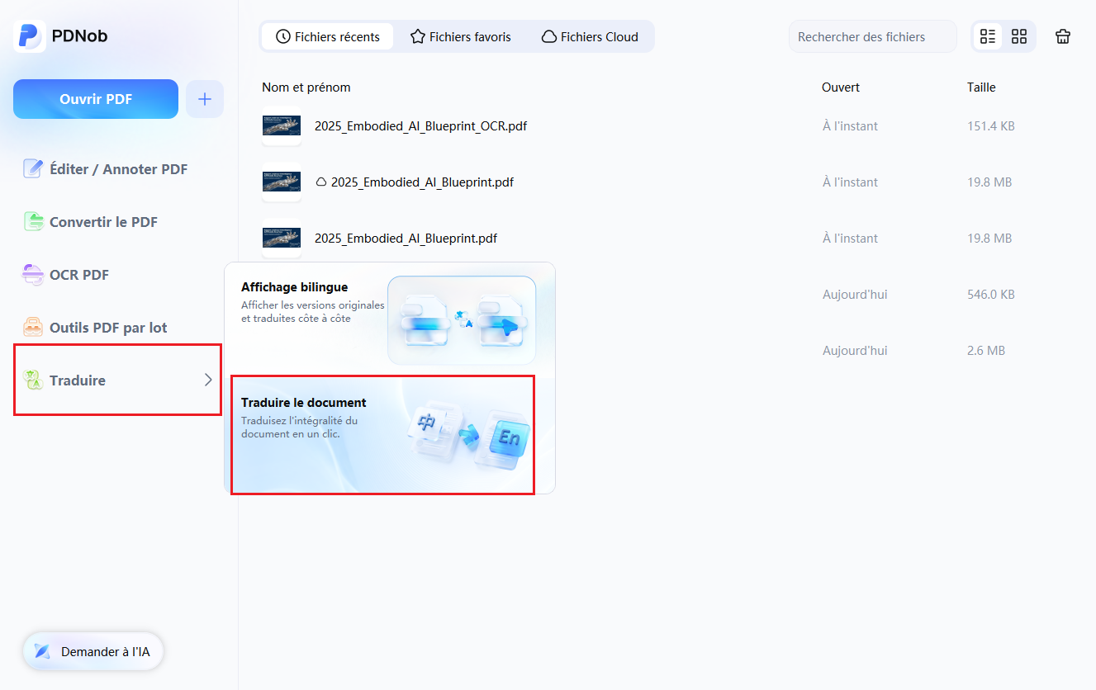Launch the OCR PDF tool

66,275
